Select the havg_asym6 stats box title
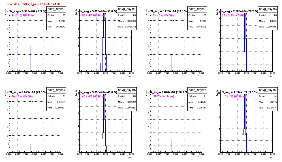This screenshot has height=162, width=282. [x=197, y=90]
